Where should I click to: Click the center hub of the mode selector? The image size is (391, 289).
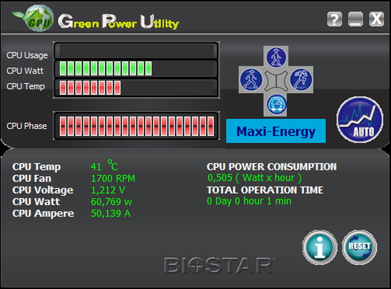pyautogui.click(x=276, y=81)
